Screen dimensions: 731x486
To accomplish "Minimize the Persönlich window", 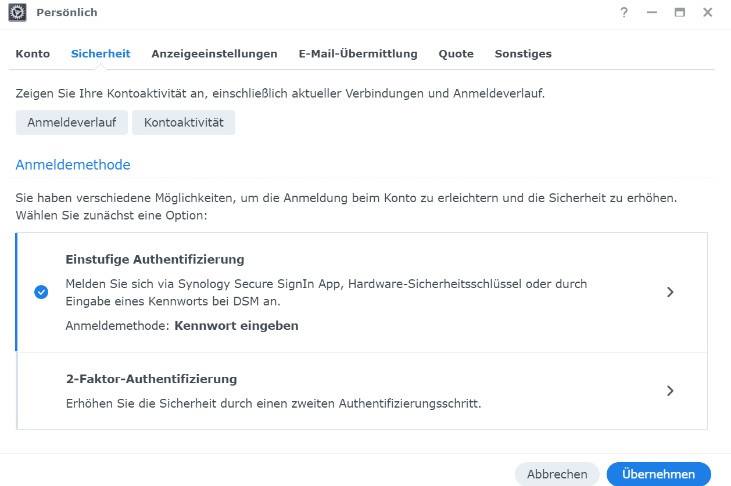I will (652, 12).
